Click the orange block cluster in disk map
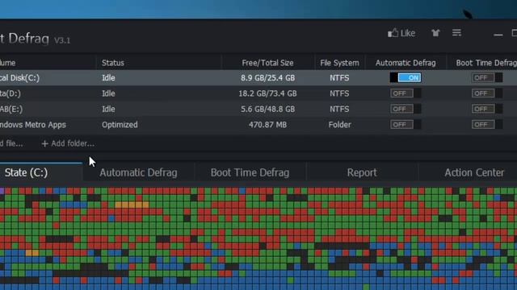This screenshot has width=517, height=290. 132,205
